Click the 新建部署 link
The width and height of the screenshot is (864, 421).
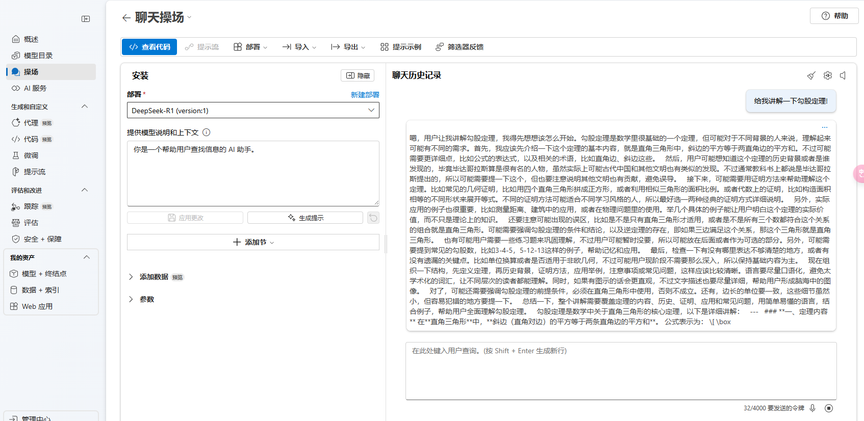[365, 95]
